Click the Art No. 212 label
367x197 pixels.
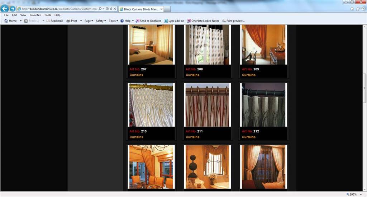(x=250, y=131)
